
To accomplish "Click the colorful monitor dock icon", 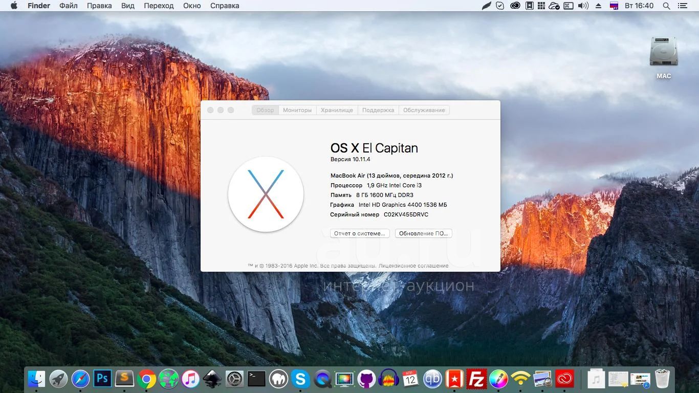I will 345,379.
